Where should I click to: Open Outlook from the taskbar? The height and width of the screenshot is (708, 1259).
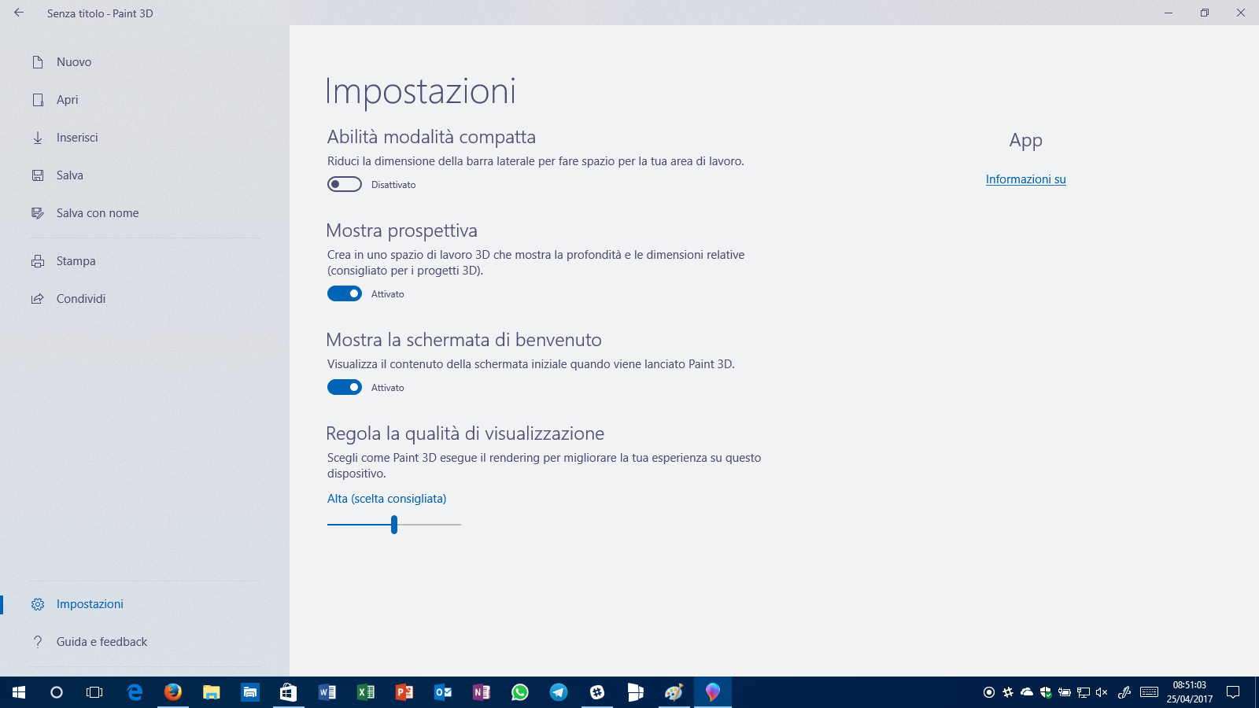tap(443, 692)
